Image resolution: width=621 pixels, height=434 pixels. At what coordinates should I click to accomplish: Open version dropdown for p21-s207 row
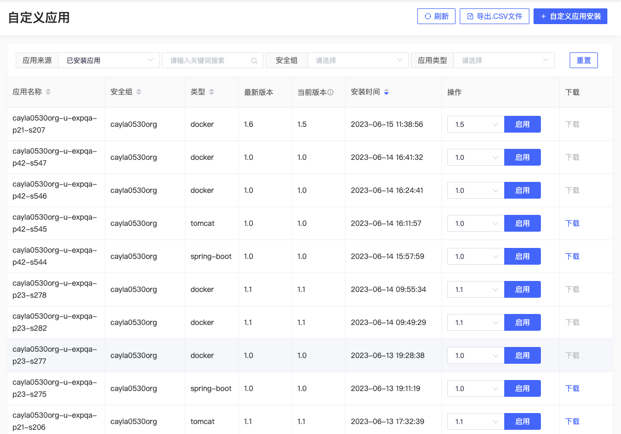coord(475,124)
